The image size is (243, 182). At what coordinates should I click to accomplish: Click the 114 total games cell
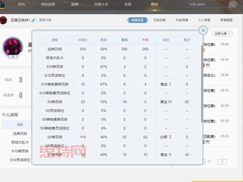tap(83, 137)
